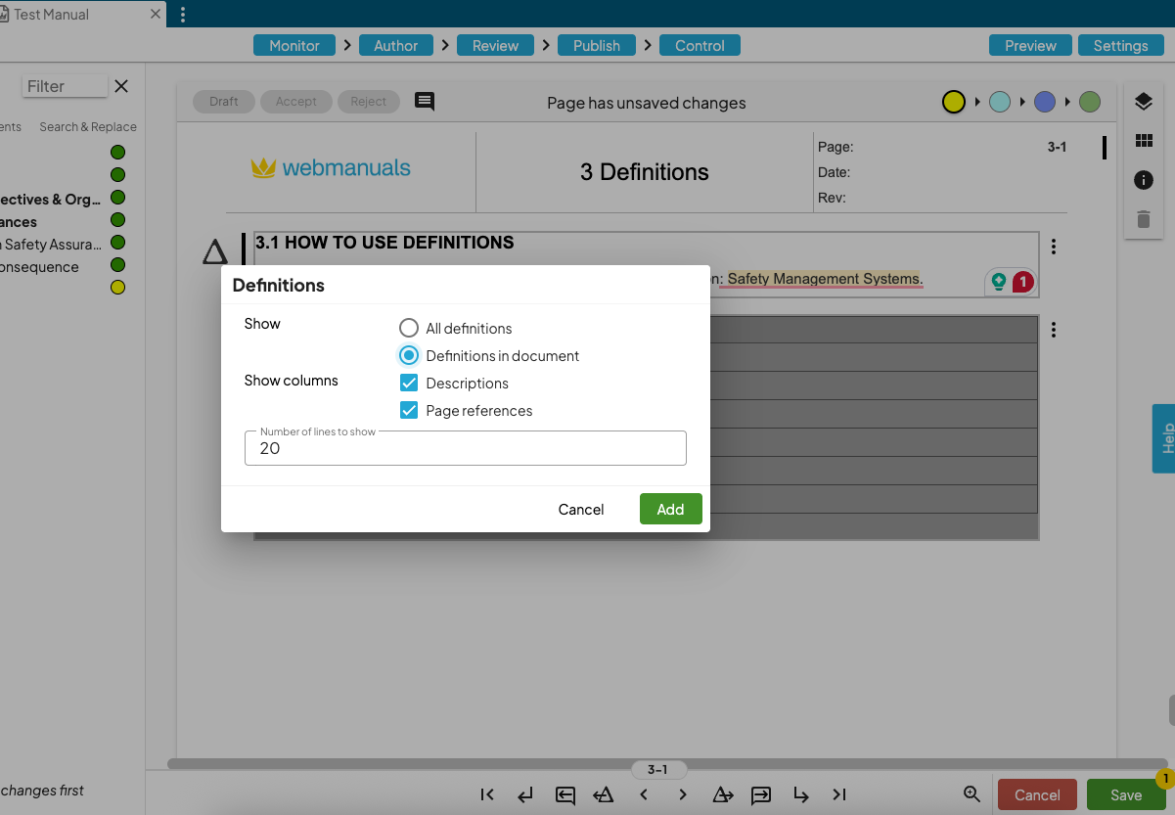Go to last page icon
1175x815 pixels.
pyautogui.click(x=839, y=794)
